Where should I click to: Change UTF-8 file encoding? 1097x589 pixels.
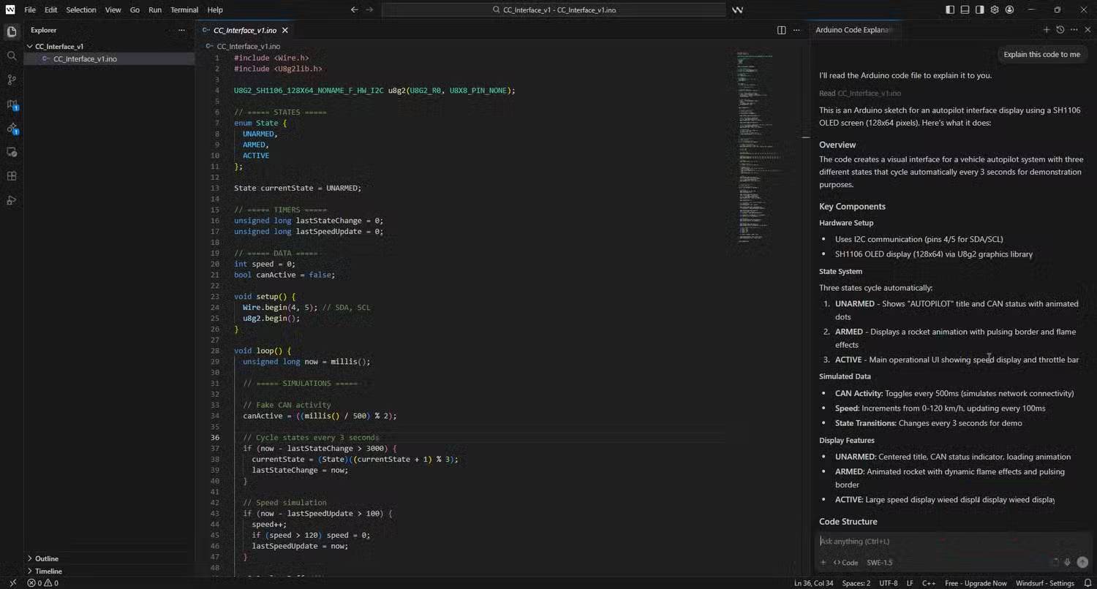[889, 583]
